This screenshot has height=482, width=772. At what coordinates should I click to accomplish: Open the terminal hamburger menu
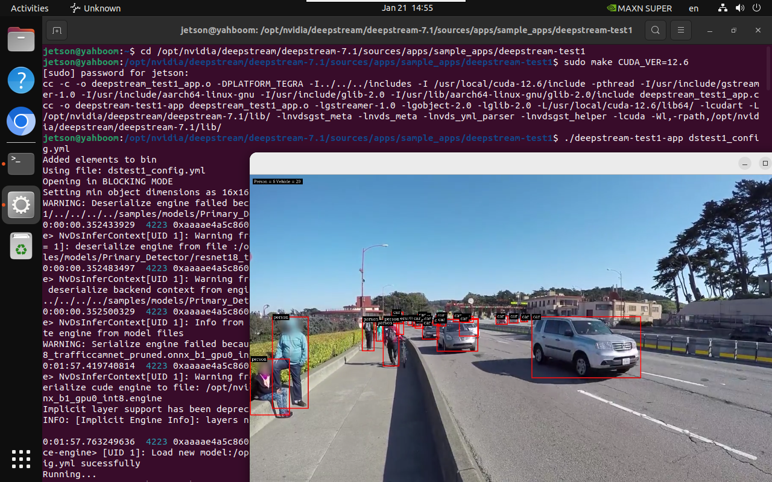[x=681, y=30]
